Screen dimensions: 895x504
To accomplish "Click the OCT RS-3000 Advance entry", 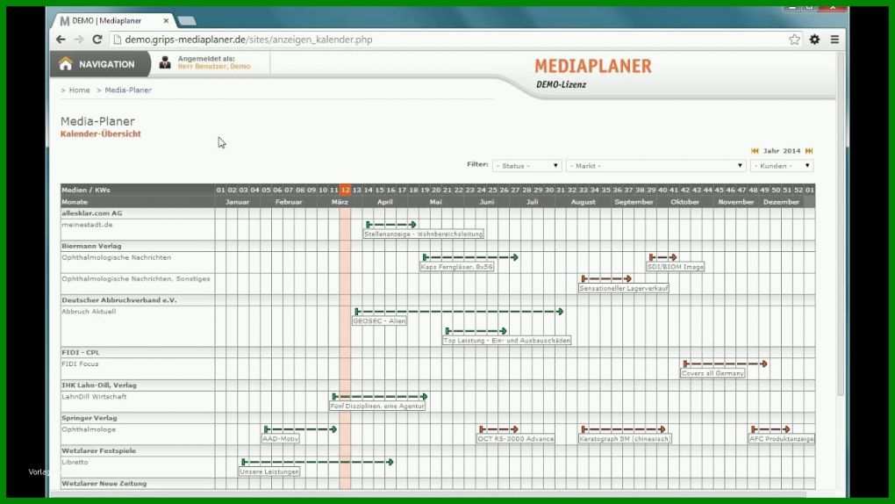I will tap(516, 439).
